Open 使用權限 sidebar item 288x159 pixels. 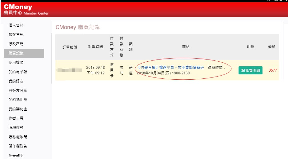[16, 62]
